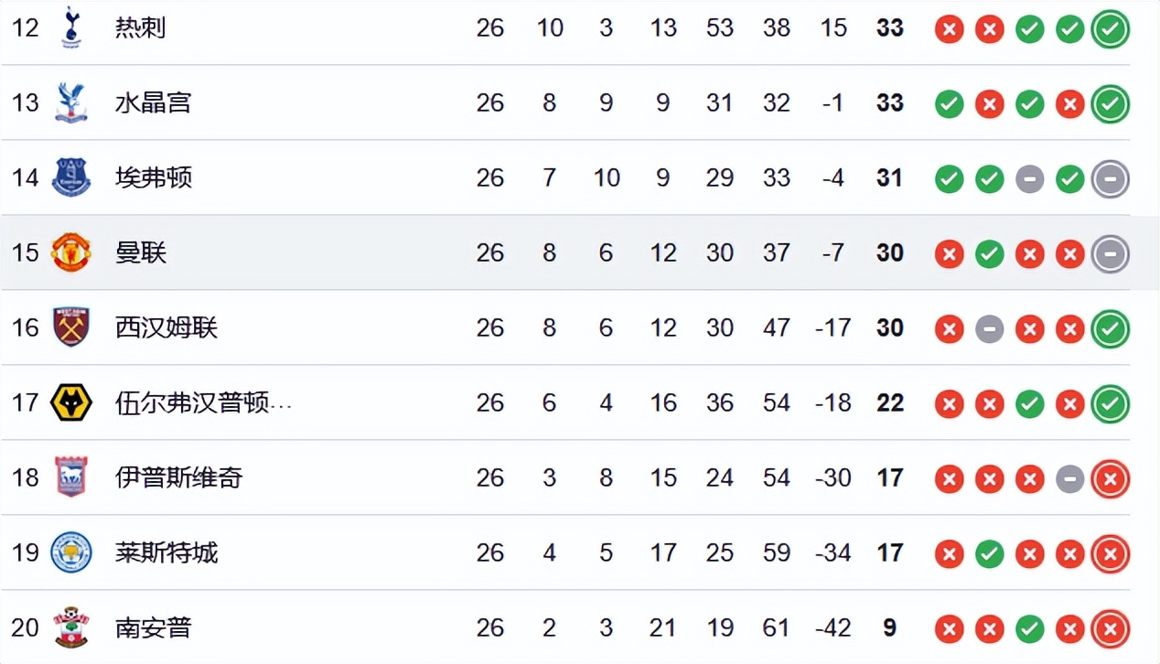Click Southampton's latest match loss icon

[x=1110, y=629]
